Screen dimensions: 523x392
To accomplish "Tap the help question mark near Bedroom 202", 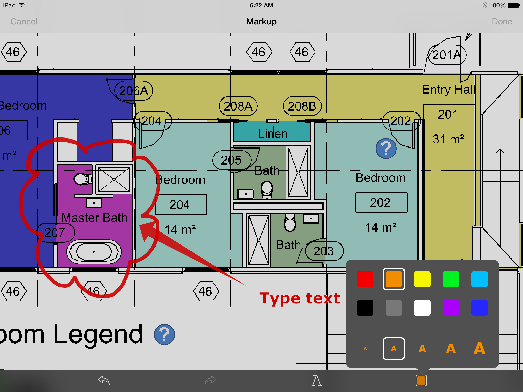I will coord(386,149).
